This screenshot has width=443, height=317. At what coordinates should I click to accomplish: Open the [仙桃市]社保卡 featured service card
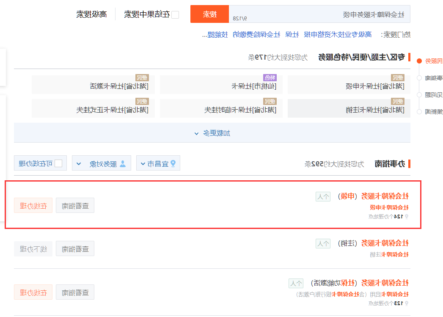221,85
